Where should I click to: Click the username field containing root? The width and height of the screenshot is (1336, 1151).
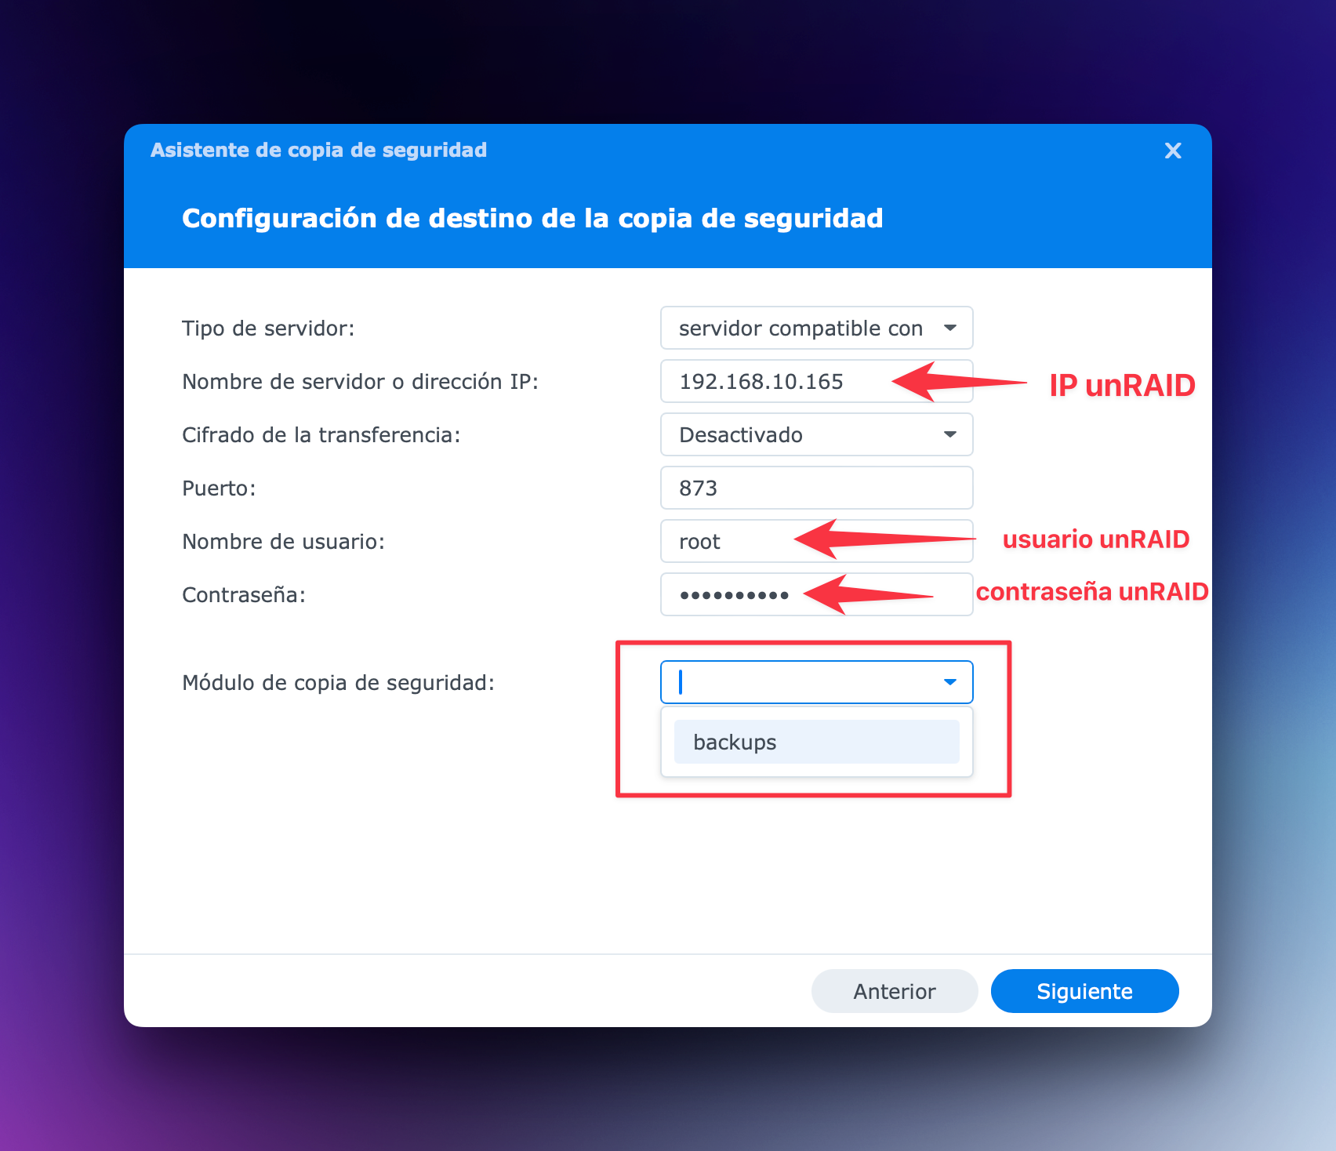pos(817,541)
